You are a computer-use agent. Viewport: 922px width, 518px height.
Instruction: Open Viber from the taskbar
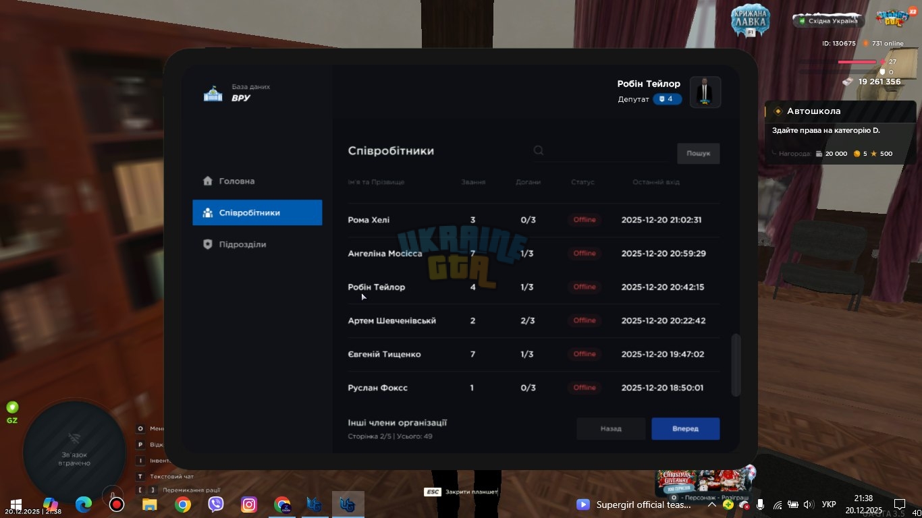point(216,505)
